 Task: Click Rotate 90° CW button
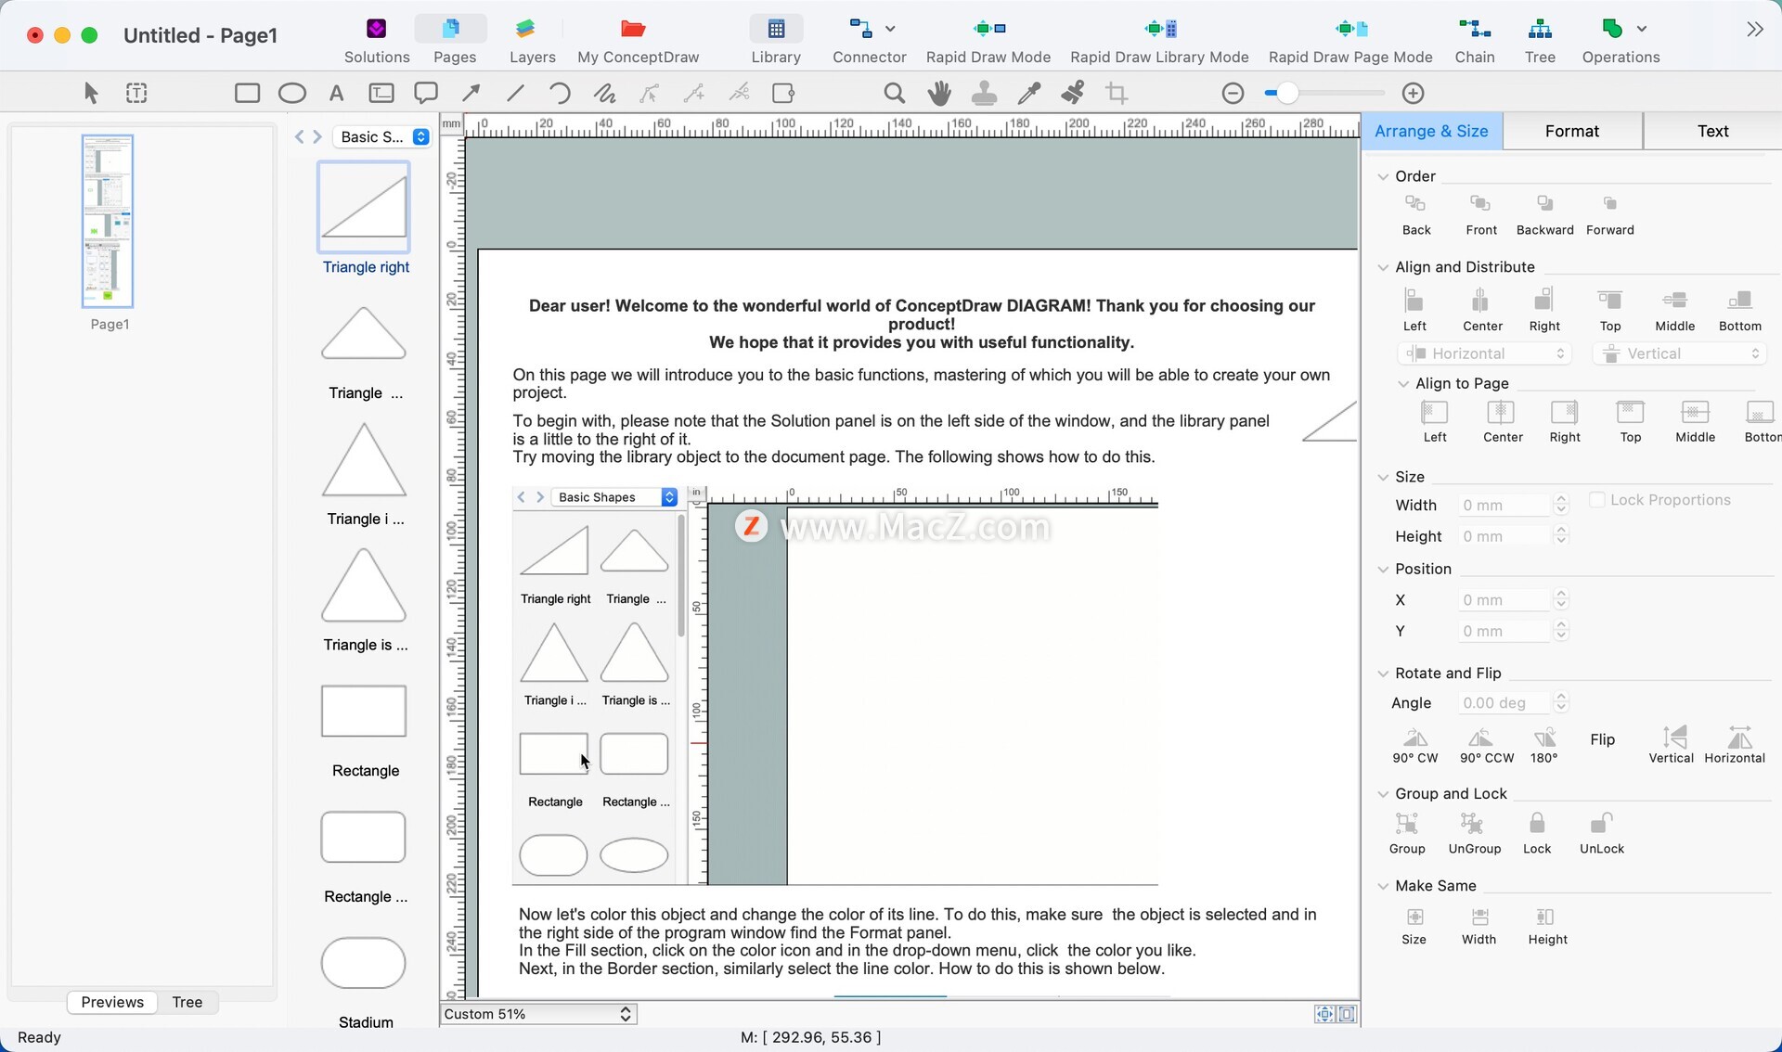click(1414, 746)
